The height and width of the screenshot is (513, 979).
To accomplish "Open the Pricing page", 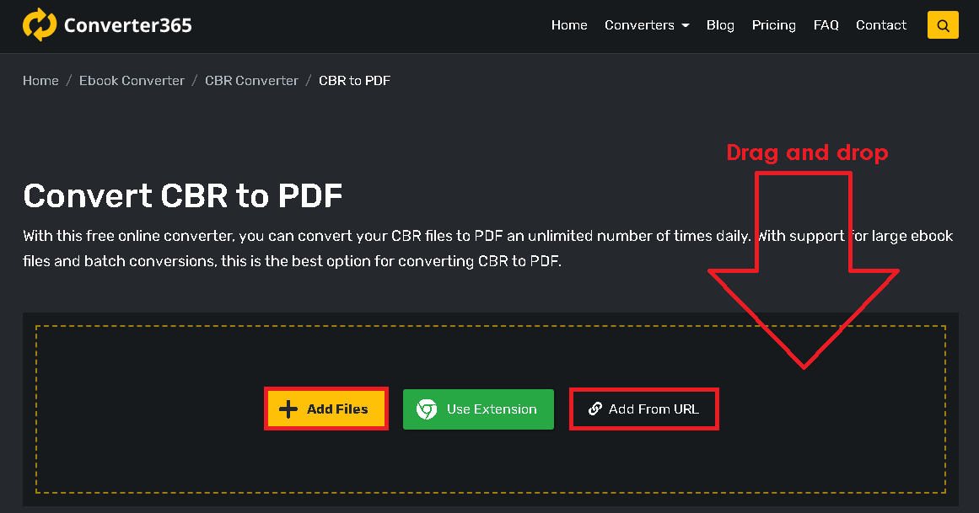I will 773,25.
